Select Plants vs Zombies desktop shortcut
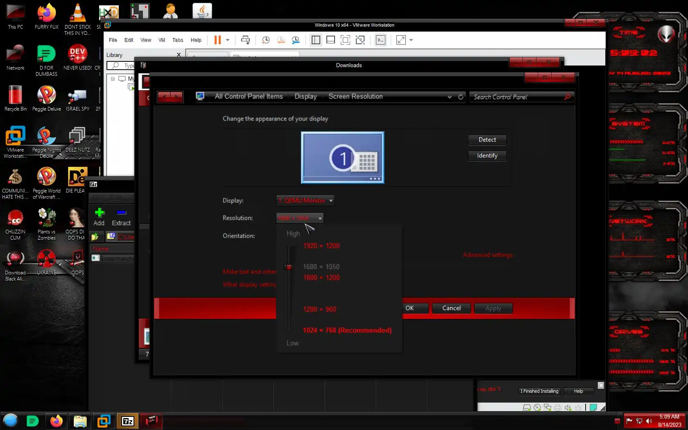The height and width of the screenshot is (430, 688). click(x=47, y=224)
